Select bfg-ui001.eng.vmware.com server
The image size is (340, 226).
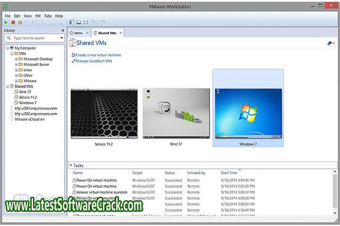coord(36,108)
